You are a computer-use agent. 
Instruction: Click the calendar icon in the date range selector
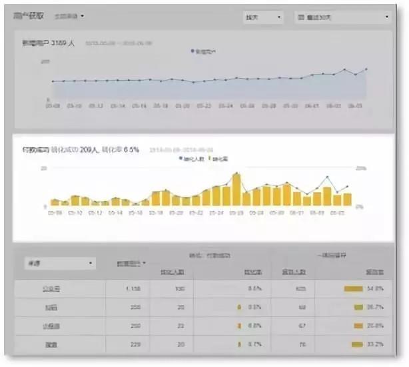click(x=301, y=17)
